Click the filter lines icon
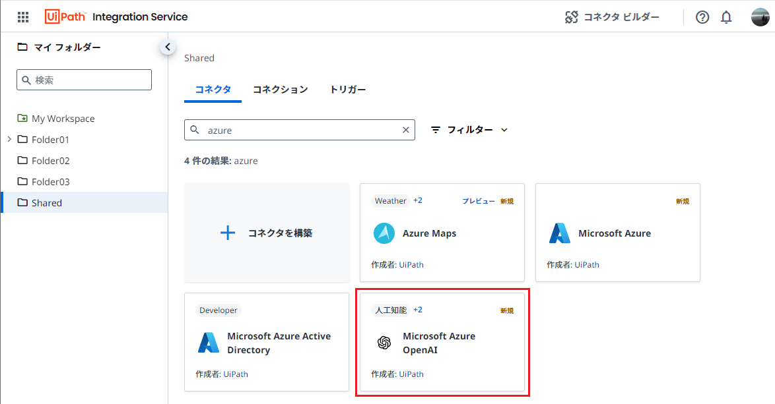Image resolution: width=775 pixels, height=404 pixels. (436, 130)
